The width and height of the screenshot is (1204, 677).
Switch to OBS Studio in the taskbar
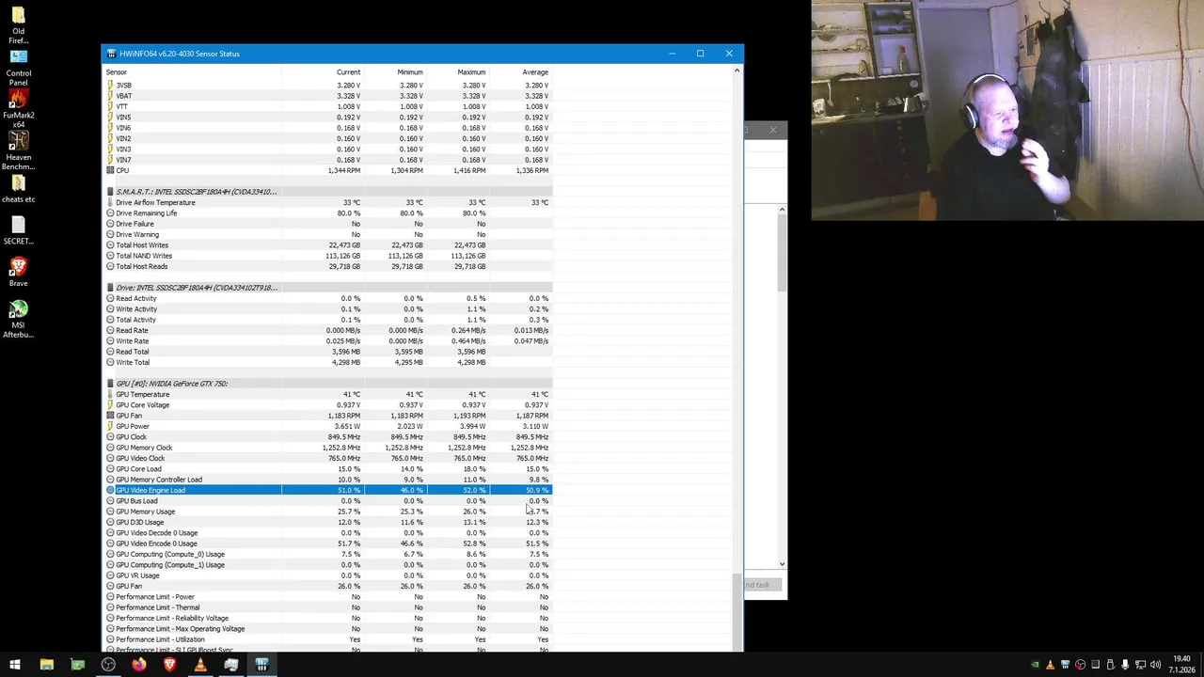point(108,666)
